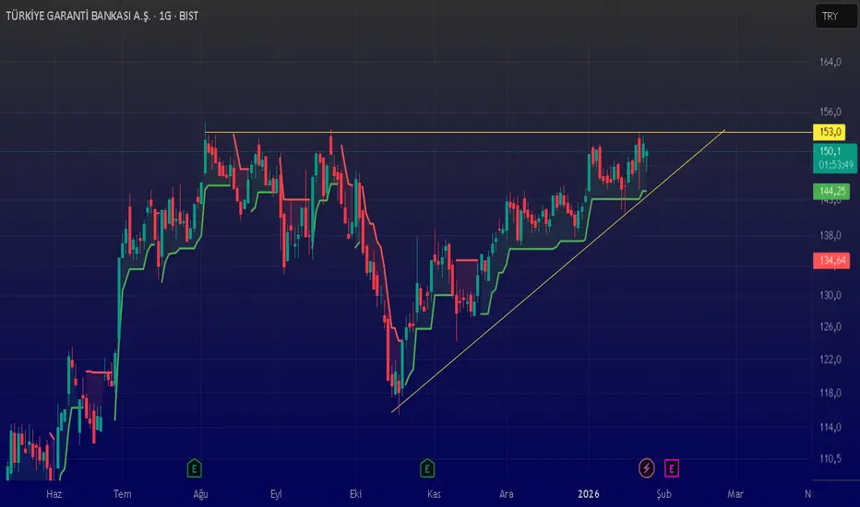Click the red 134,64 price label

[x=831, y=260]
